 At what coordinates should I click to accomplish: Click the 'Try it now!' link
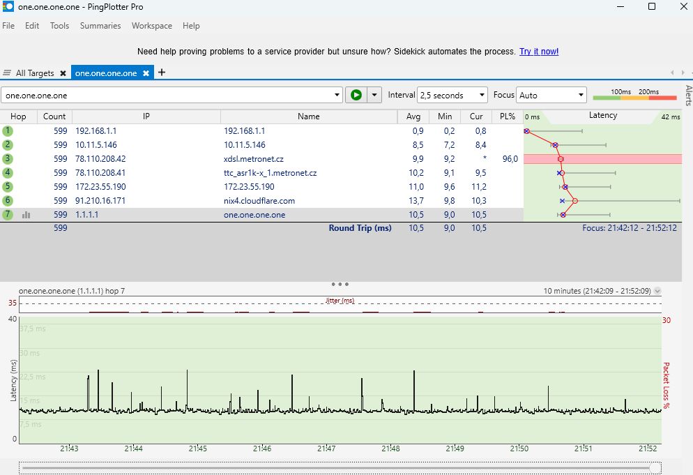click(538, 52)
